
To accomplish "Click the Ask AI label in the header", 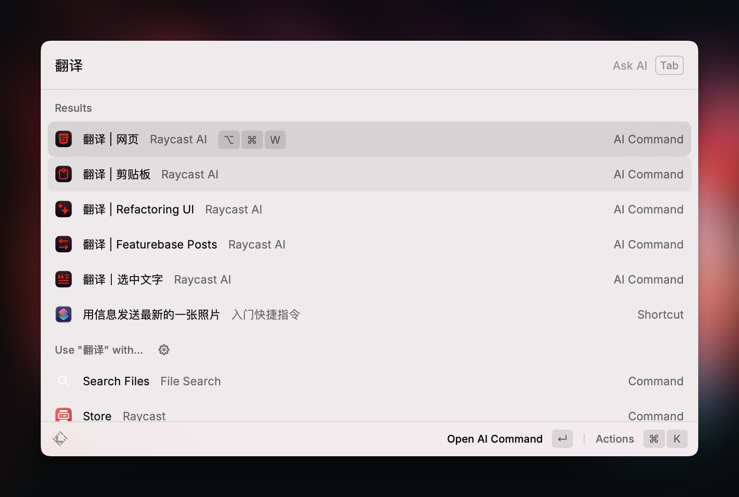I will tap(630, 65).
